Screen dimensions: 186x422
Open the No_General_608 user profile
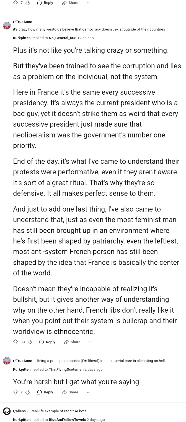click(x=62, y=38)
